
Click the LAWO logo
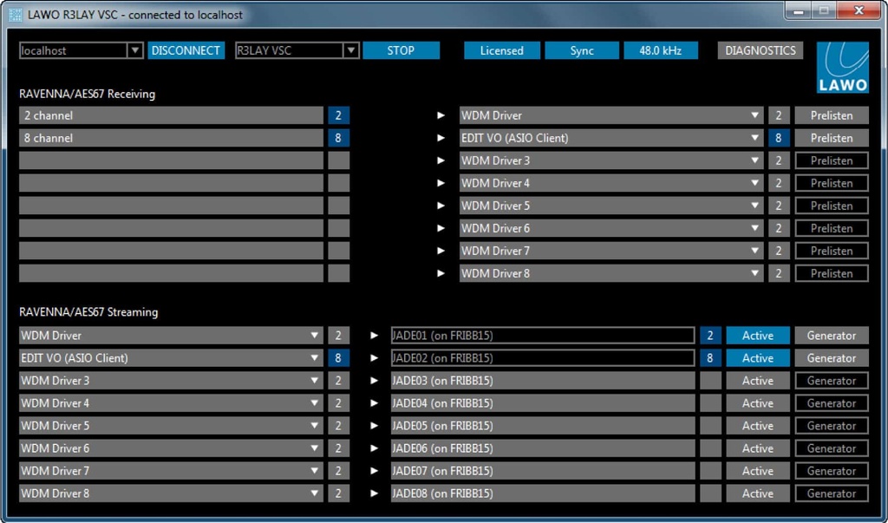point(842,68)
